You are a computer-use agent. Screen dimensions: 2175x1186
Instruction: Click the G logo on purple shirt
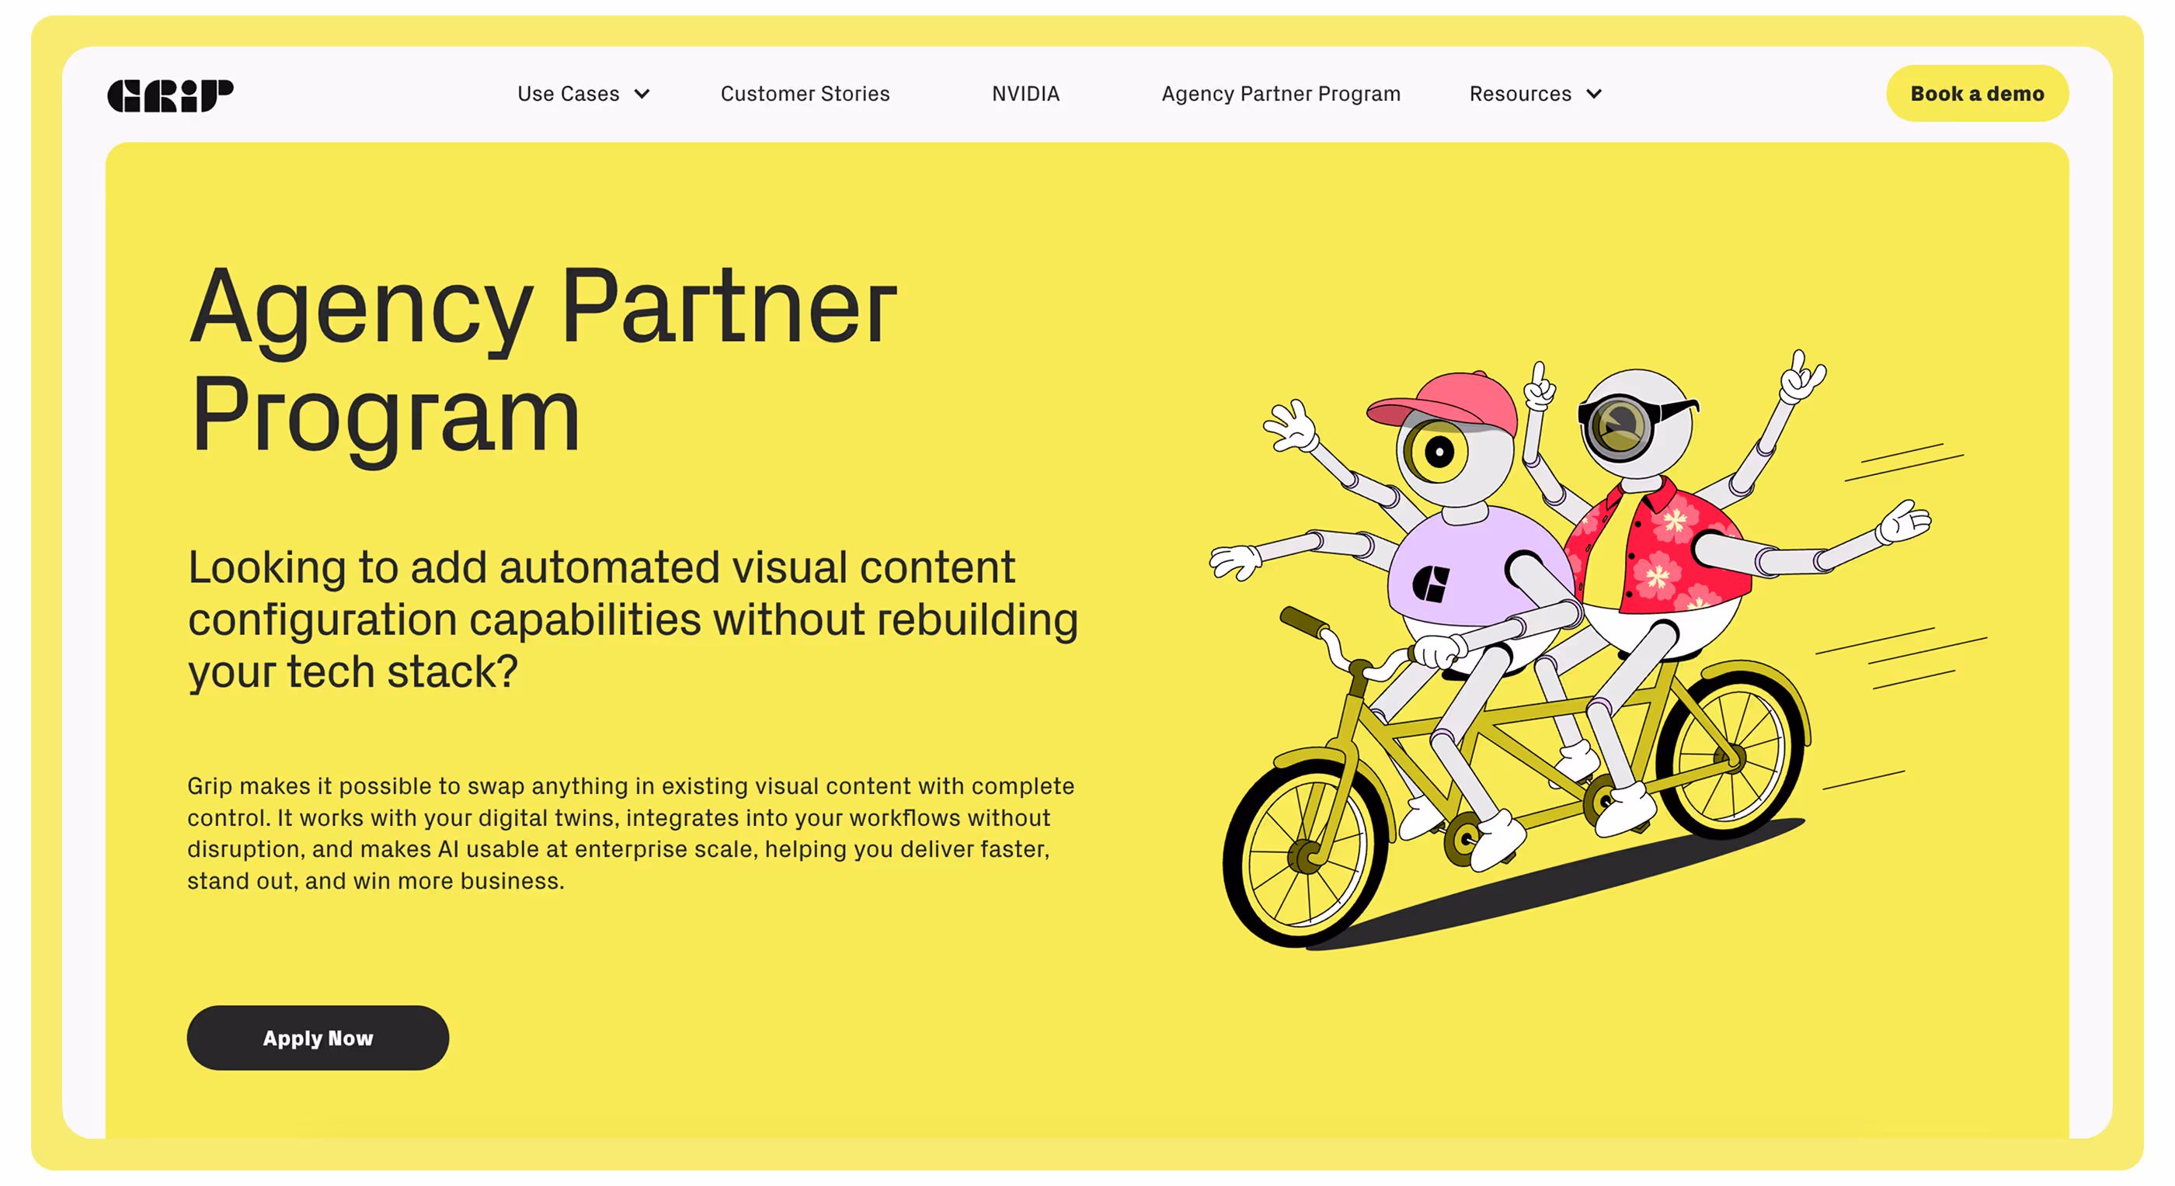1430,584
